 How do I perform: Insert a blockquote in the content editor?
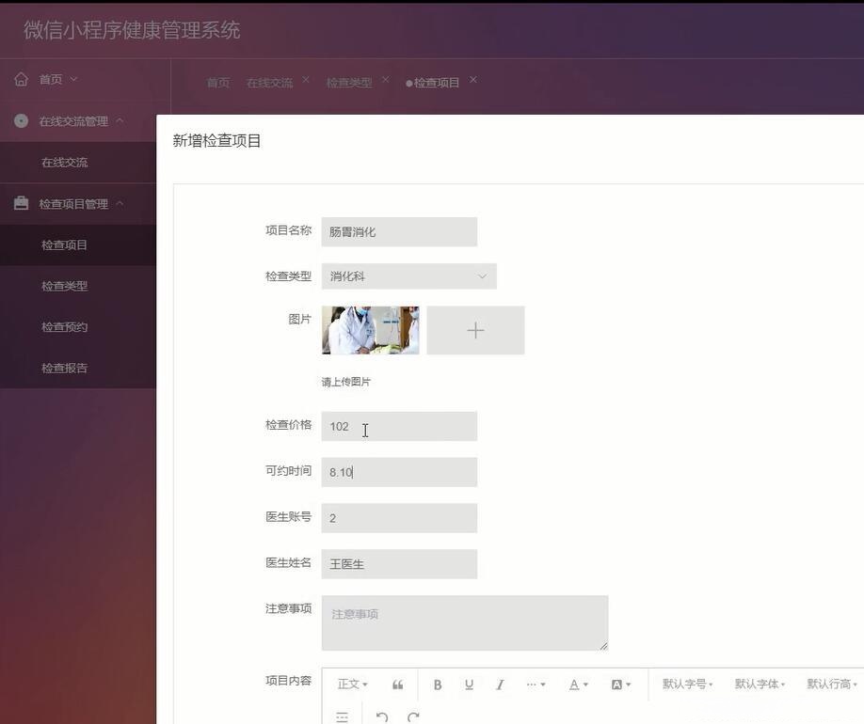(396, 684)
